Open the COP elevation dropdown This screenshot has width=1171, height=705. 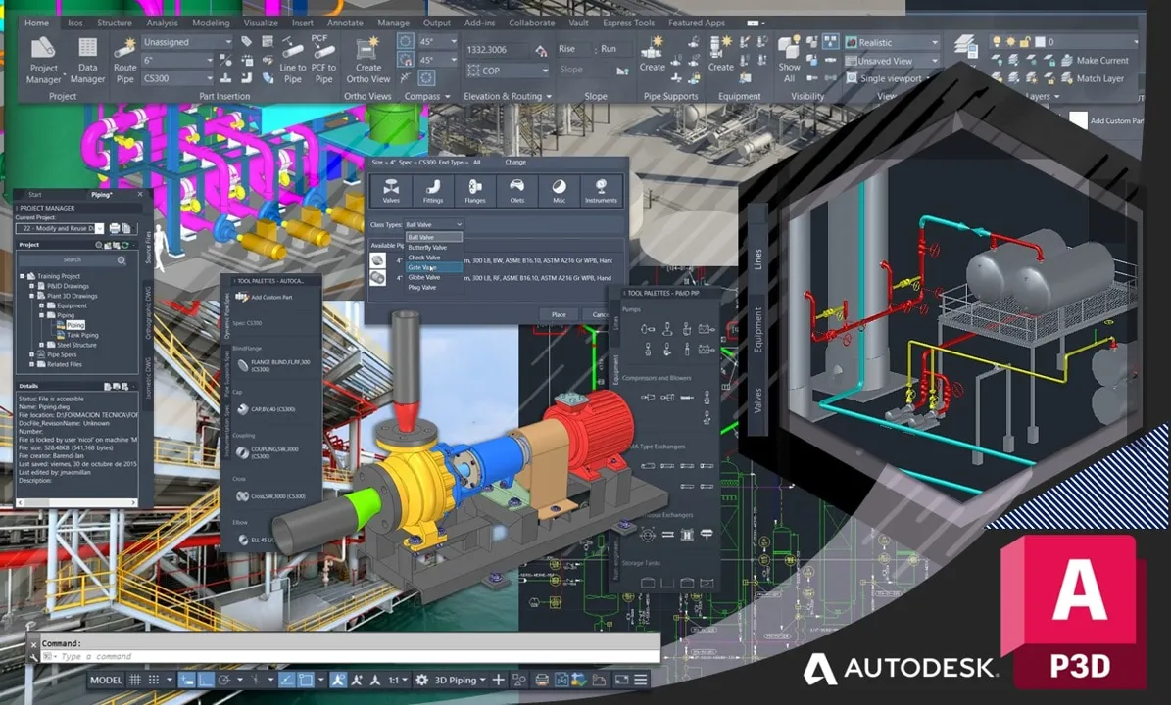508,70
